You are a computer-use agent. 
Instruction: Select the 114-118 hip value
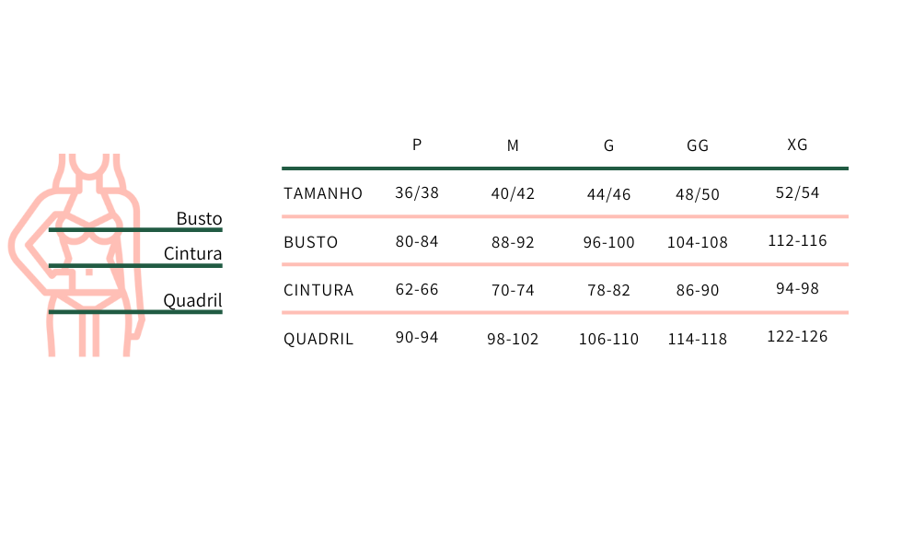tap(698, 339)
